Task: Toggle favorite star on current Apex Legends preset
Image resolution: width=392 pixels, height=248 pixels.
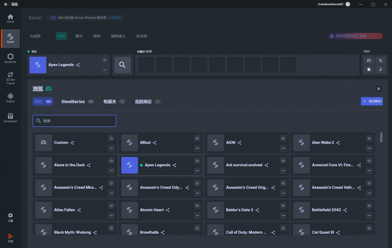Action: point(105,60)
